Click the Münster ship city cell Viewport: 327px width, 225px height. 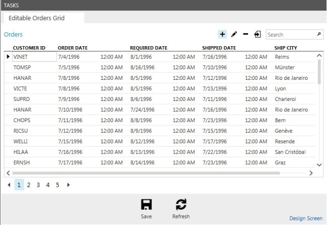pos(285,67)
